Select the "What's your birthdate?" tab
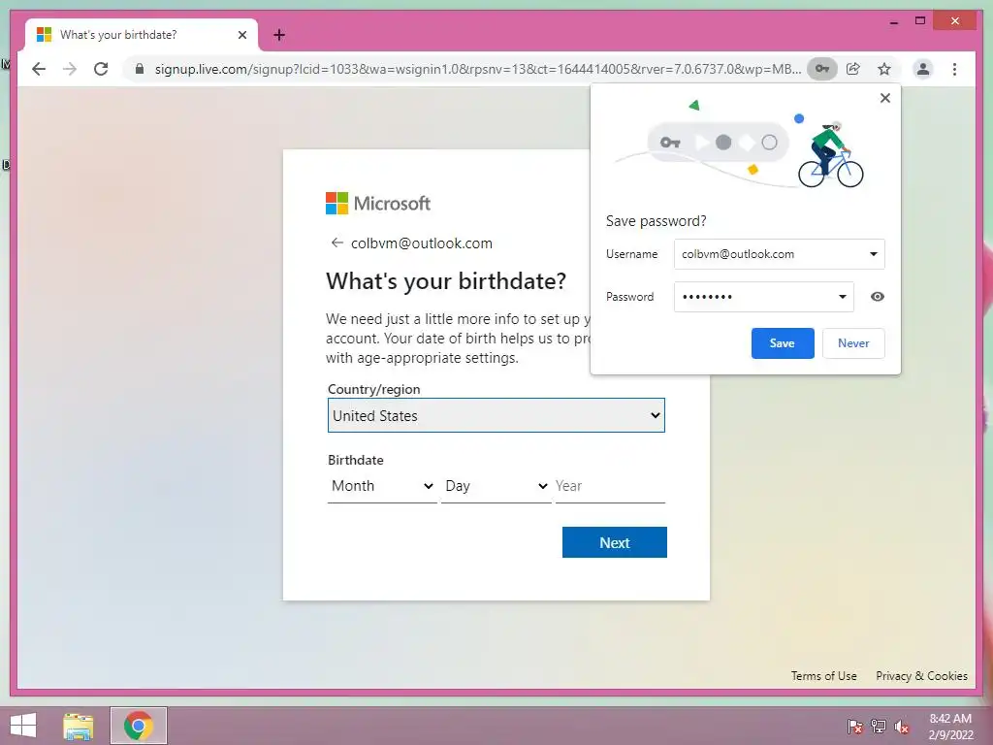Viewport: 993px width, 745px height. click(x=142, y=35)
